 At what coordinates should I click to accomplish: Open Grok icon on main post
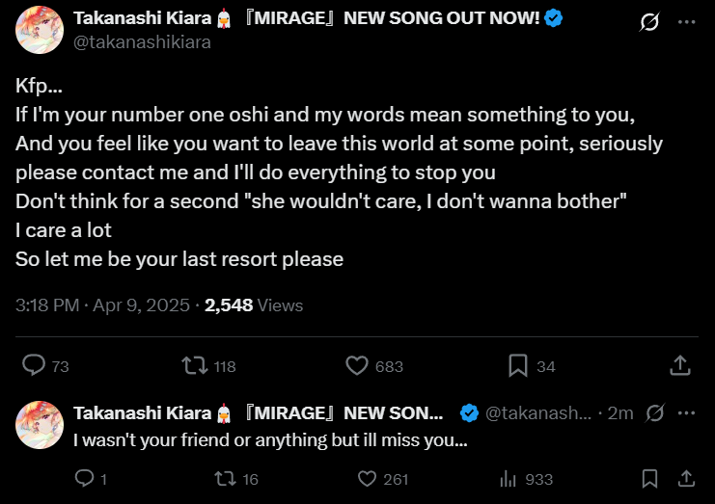pos(649,21)
